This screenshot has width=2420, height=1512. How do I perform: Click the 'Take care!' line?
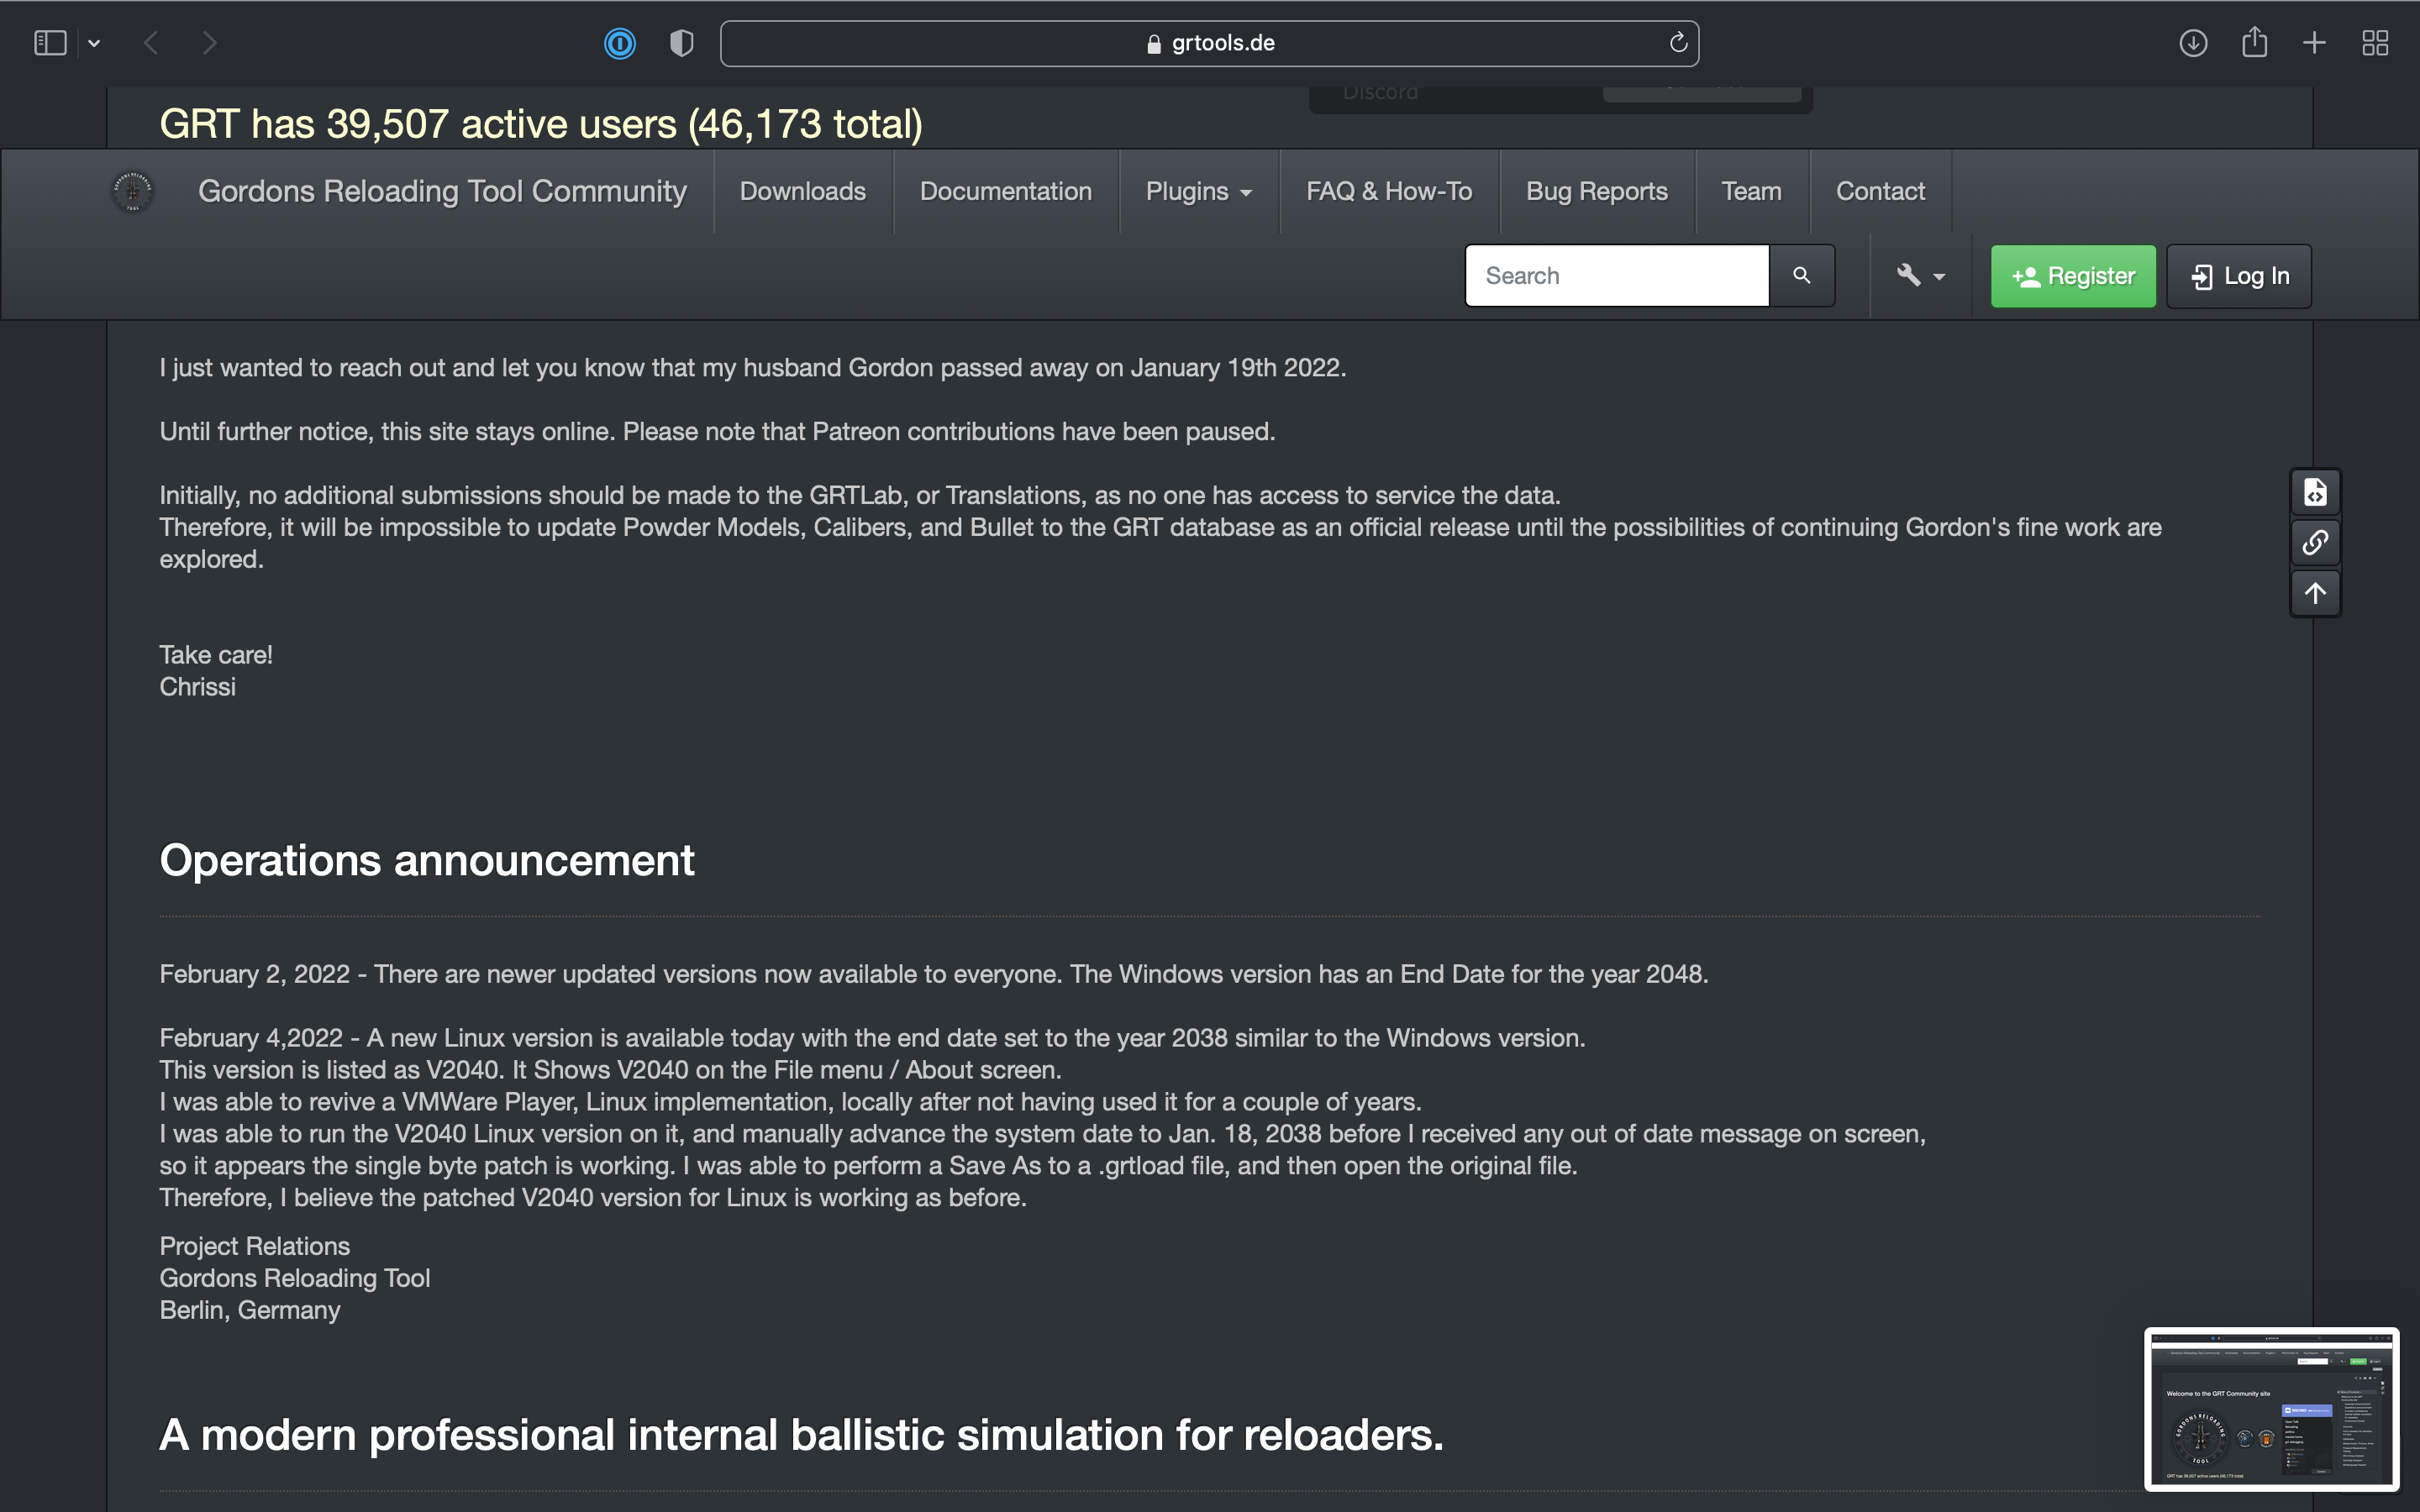(216, 655)
